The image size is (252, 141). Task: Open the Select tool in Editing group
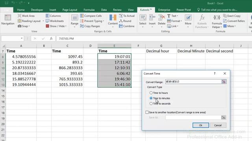click(143, 21)
